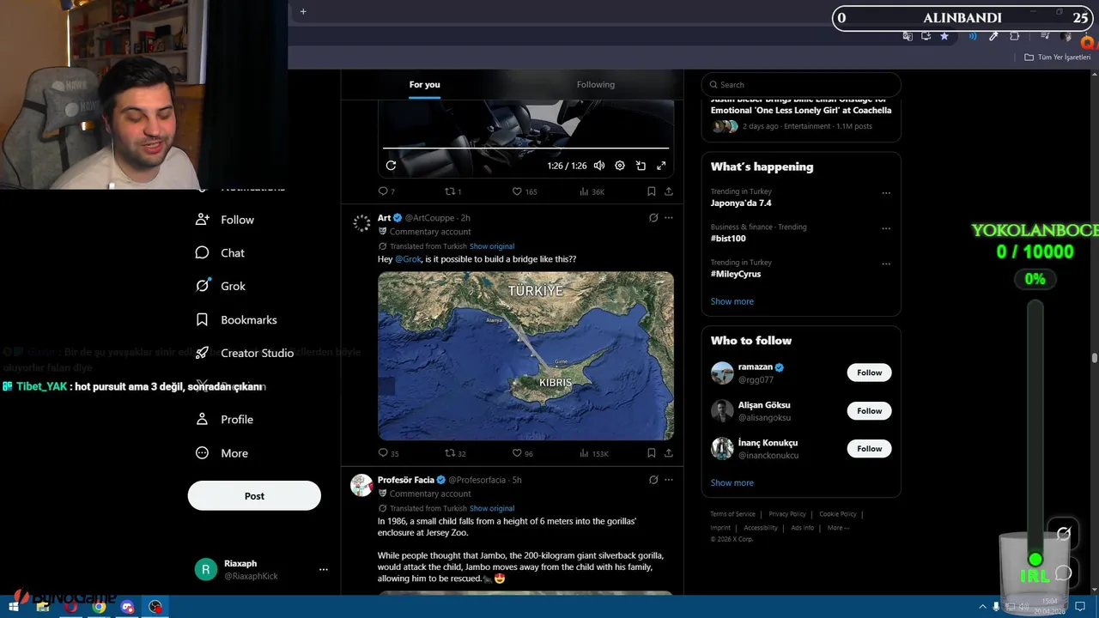Open options for the #MileyCyrus trend
Viewport: 1099px width, 618px height.
(x=886, y=264)
